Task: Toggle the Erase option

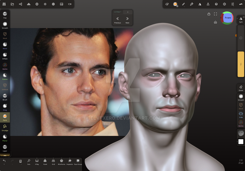Action: (241, 88)
